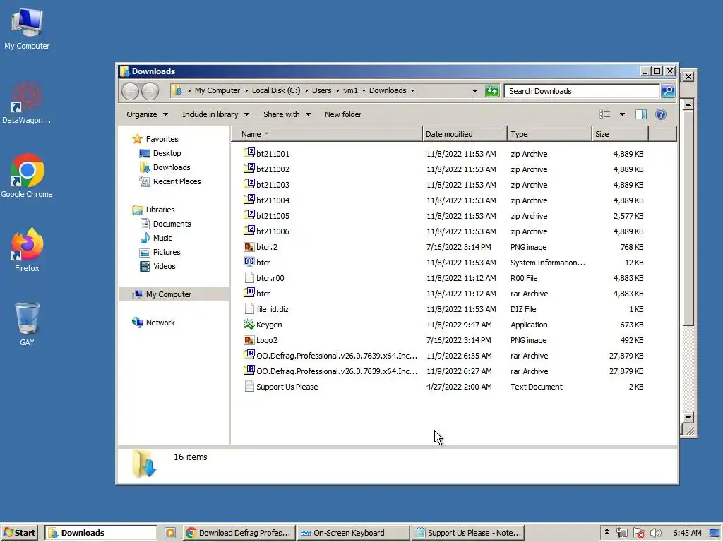
Task: Select the Logo2 PNG image icon
Action: 249,339
